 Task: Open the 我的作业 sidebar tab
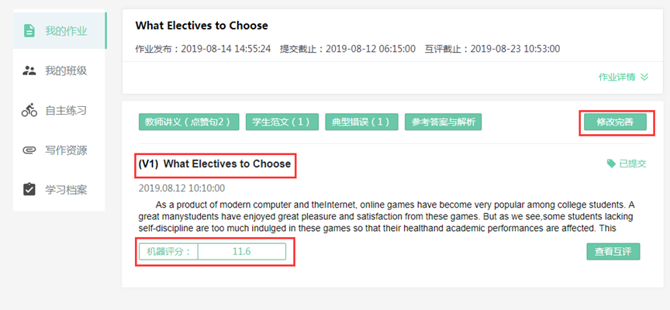65,31
